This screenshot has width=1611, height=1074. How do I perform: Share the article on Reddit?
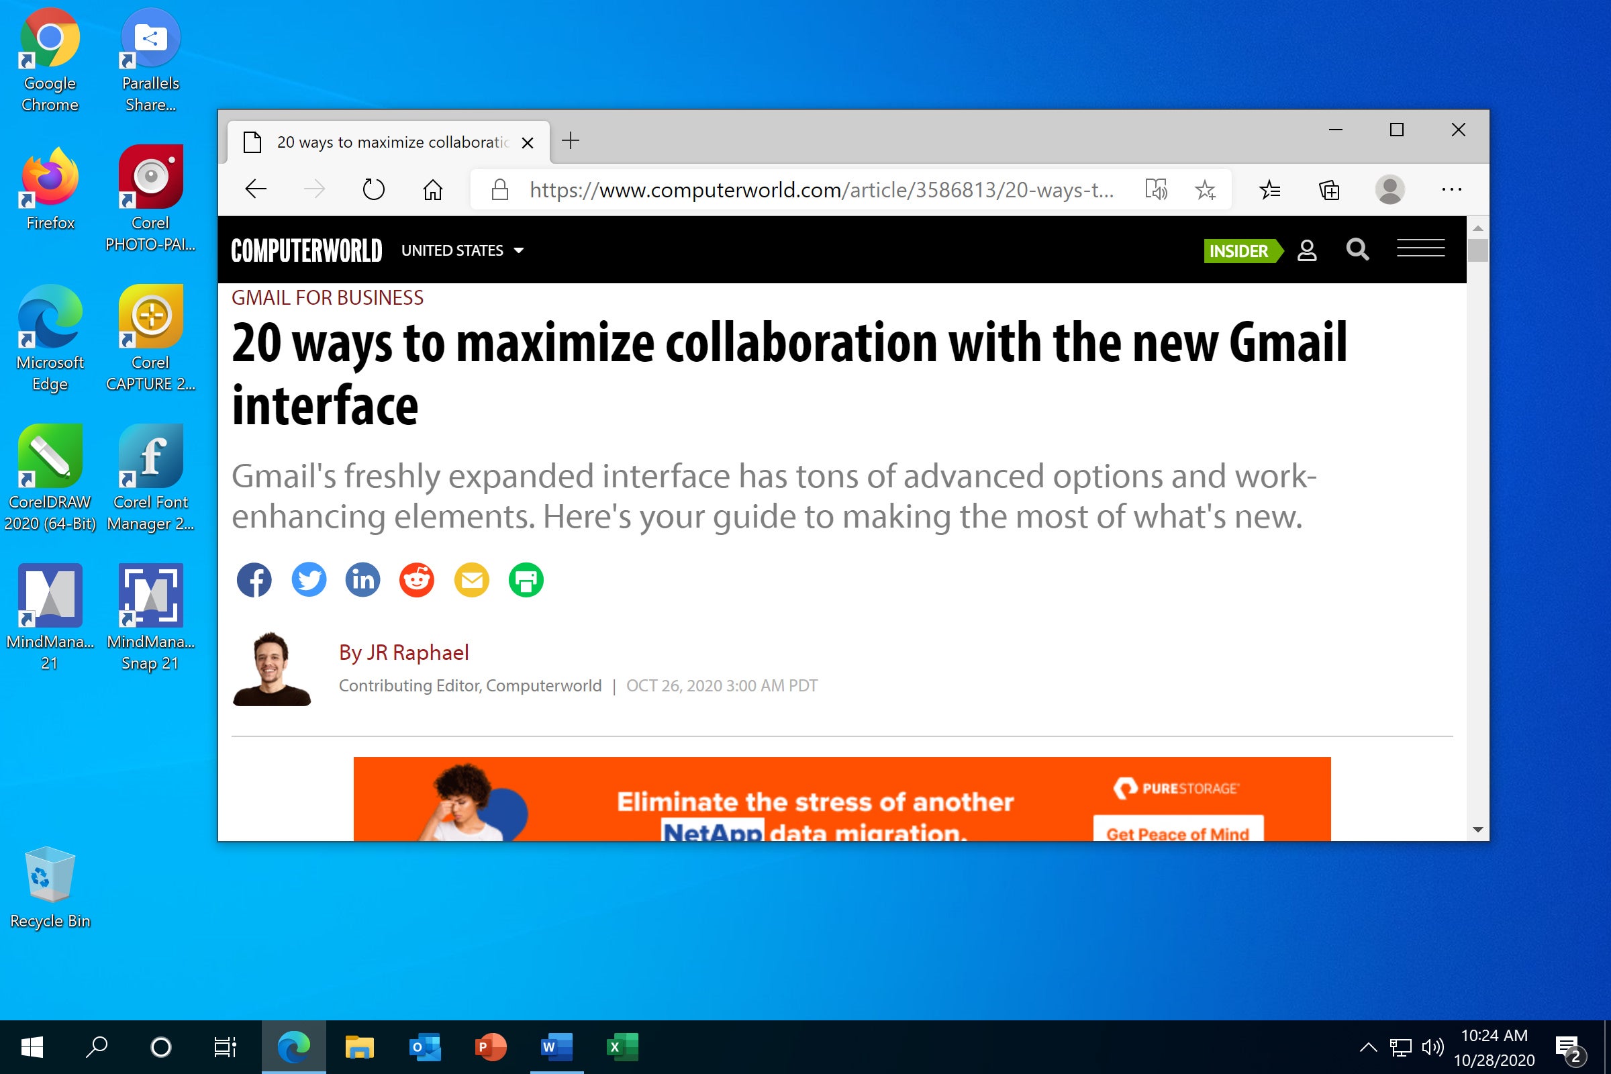(x=416, y=580)
